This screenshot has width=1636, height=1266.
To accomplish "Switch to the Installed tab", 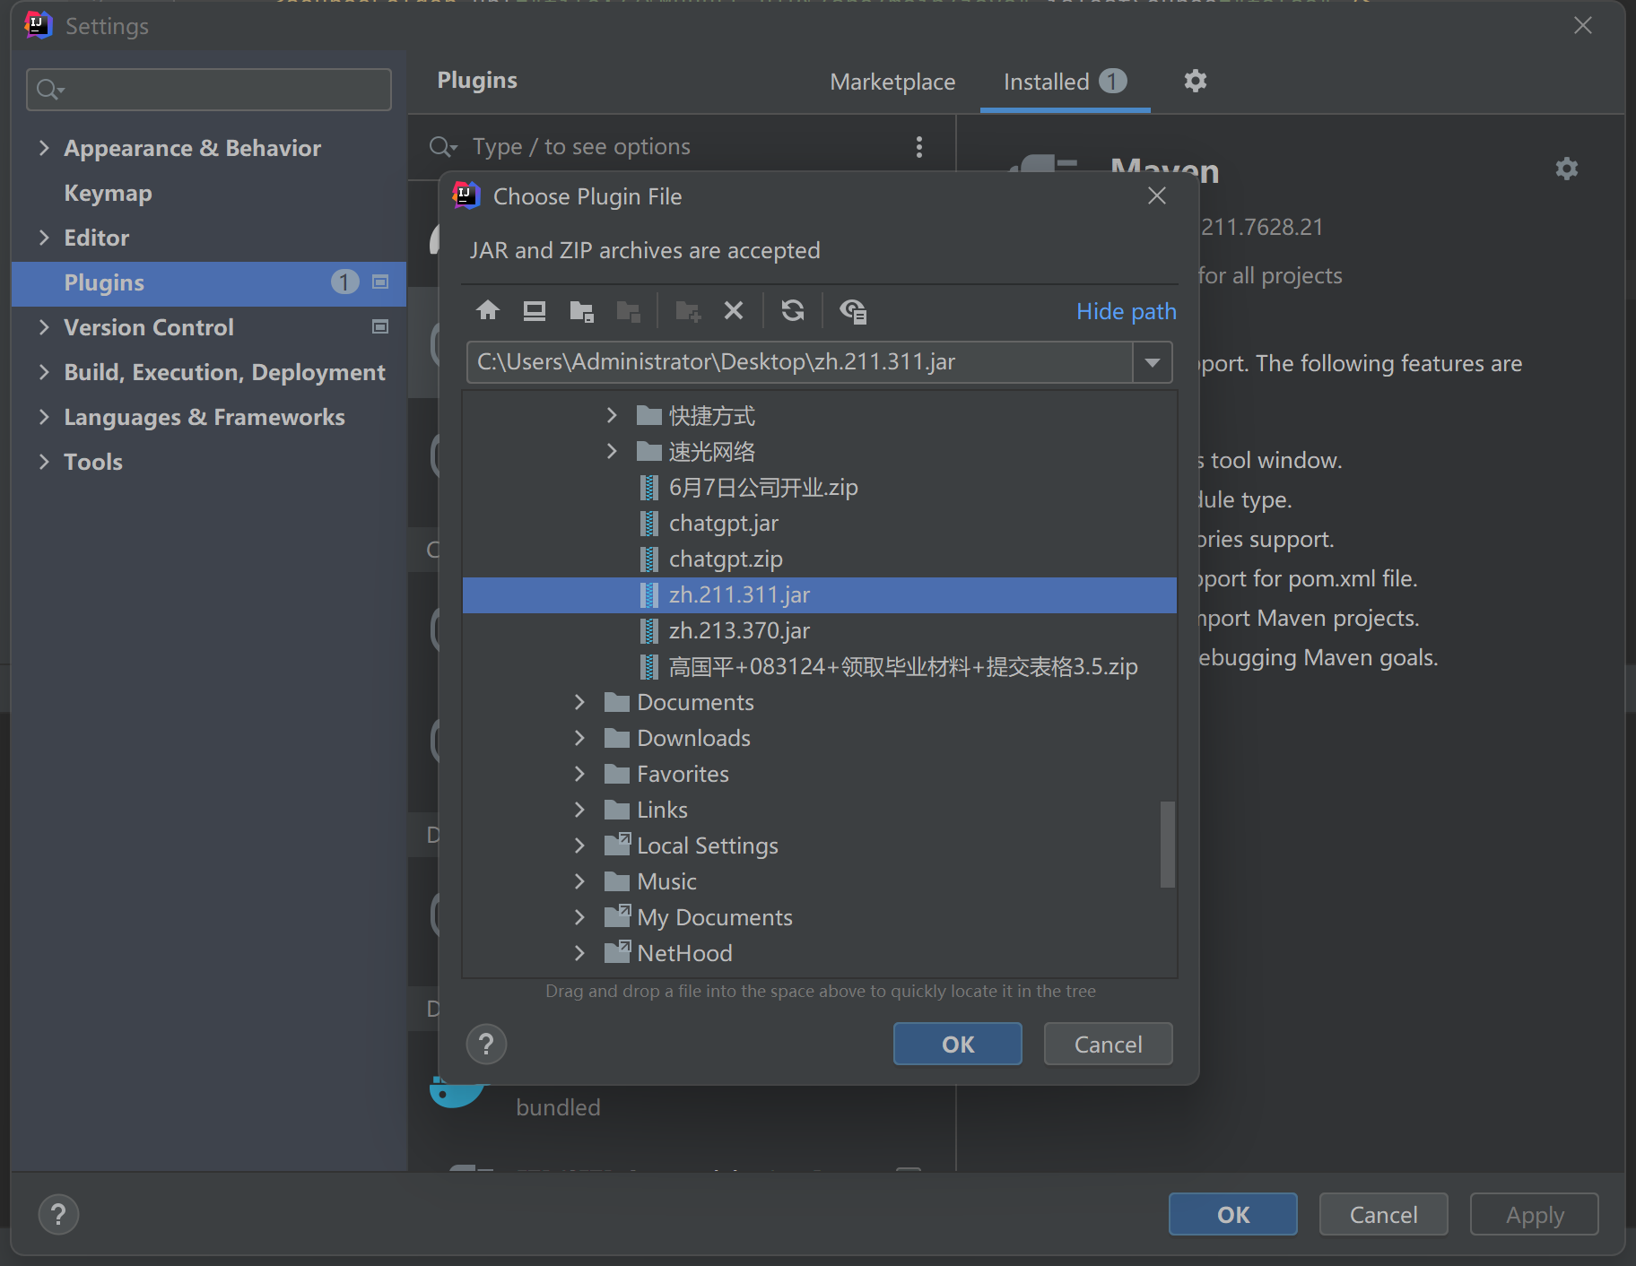I will [x=1065, y=82].
